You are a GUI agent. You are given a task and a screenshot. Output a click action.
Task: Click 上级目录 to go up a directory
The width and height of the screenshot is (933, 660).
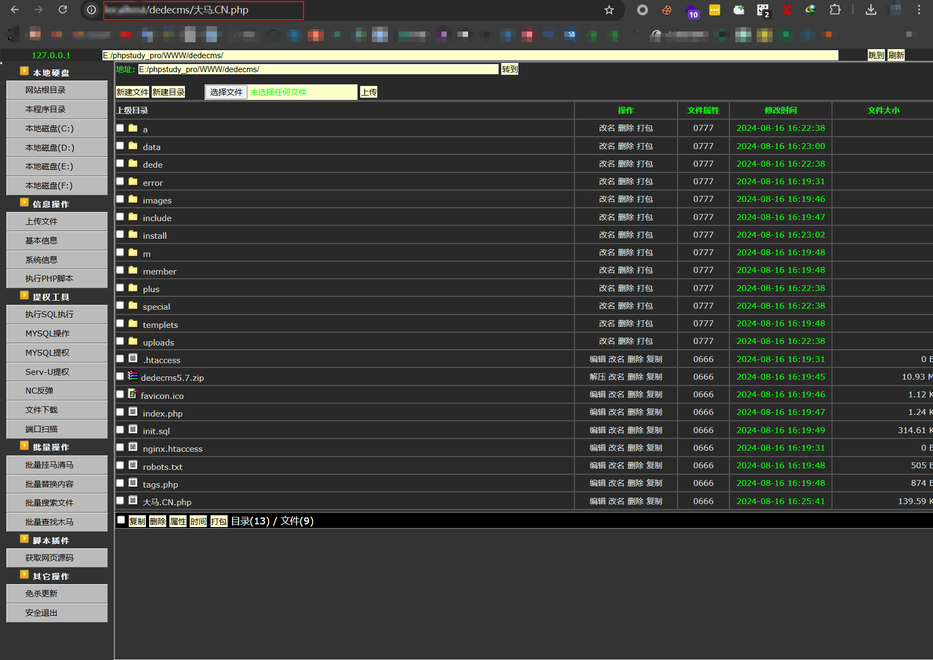(133, 111)
